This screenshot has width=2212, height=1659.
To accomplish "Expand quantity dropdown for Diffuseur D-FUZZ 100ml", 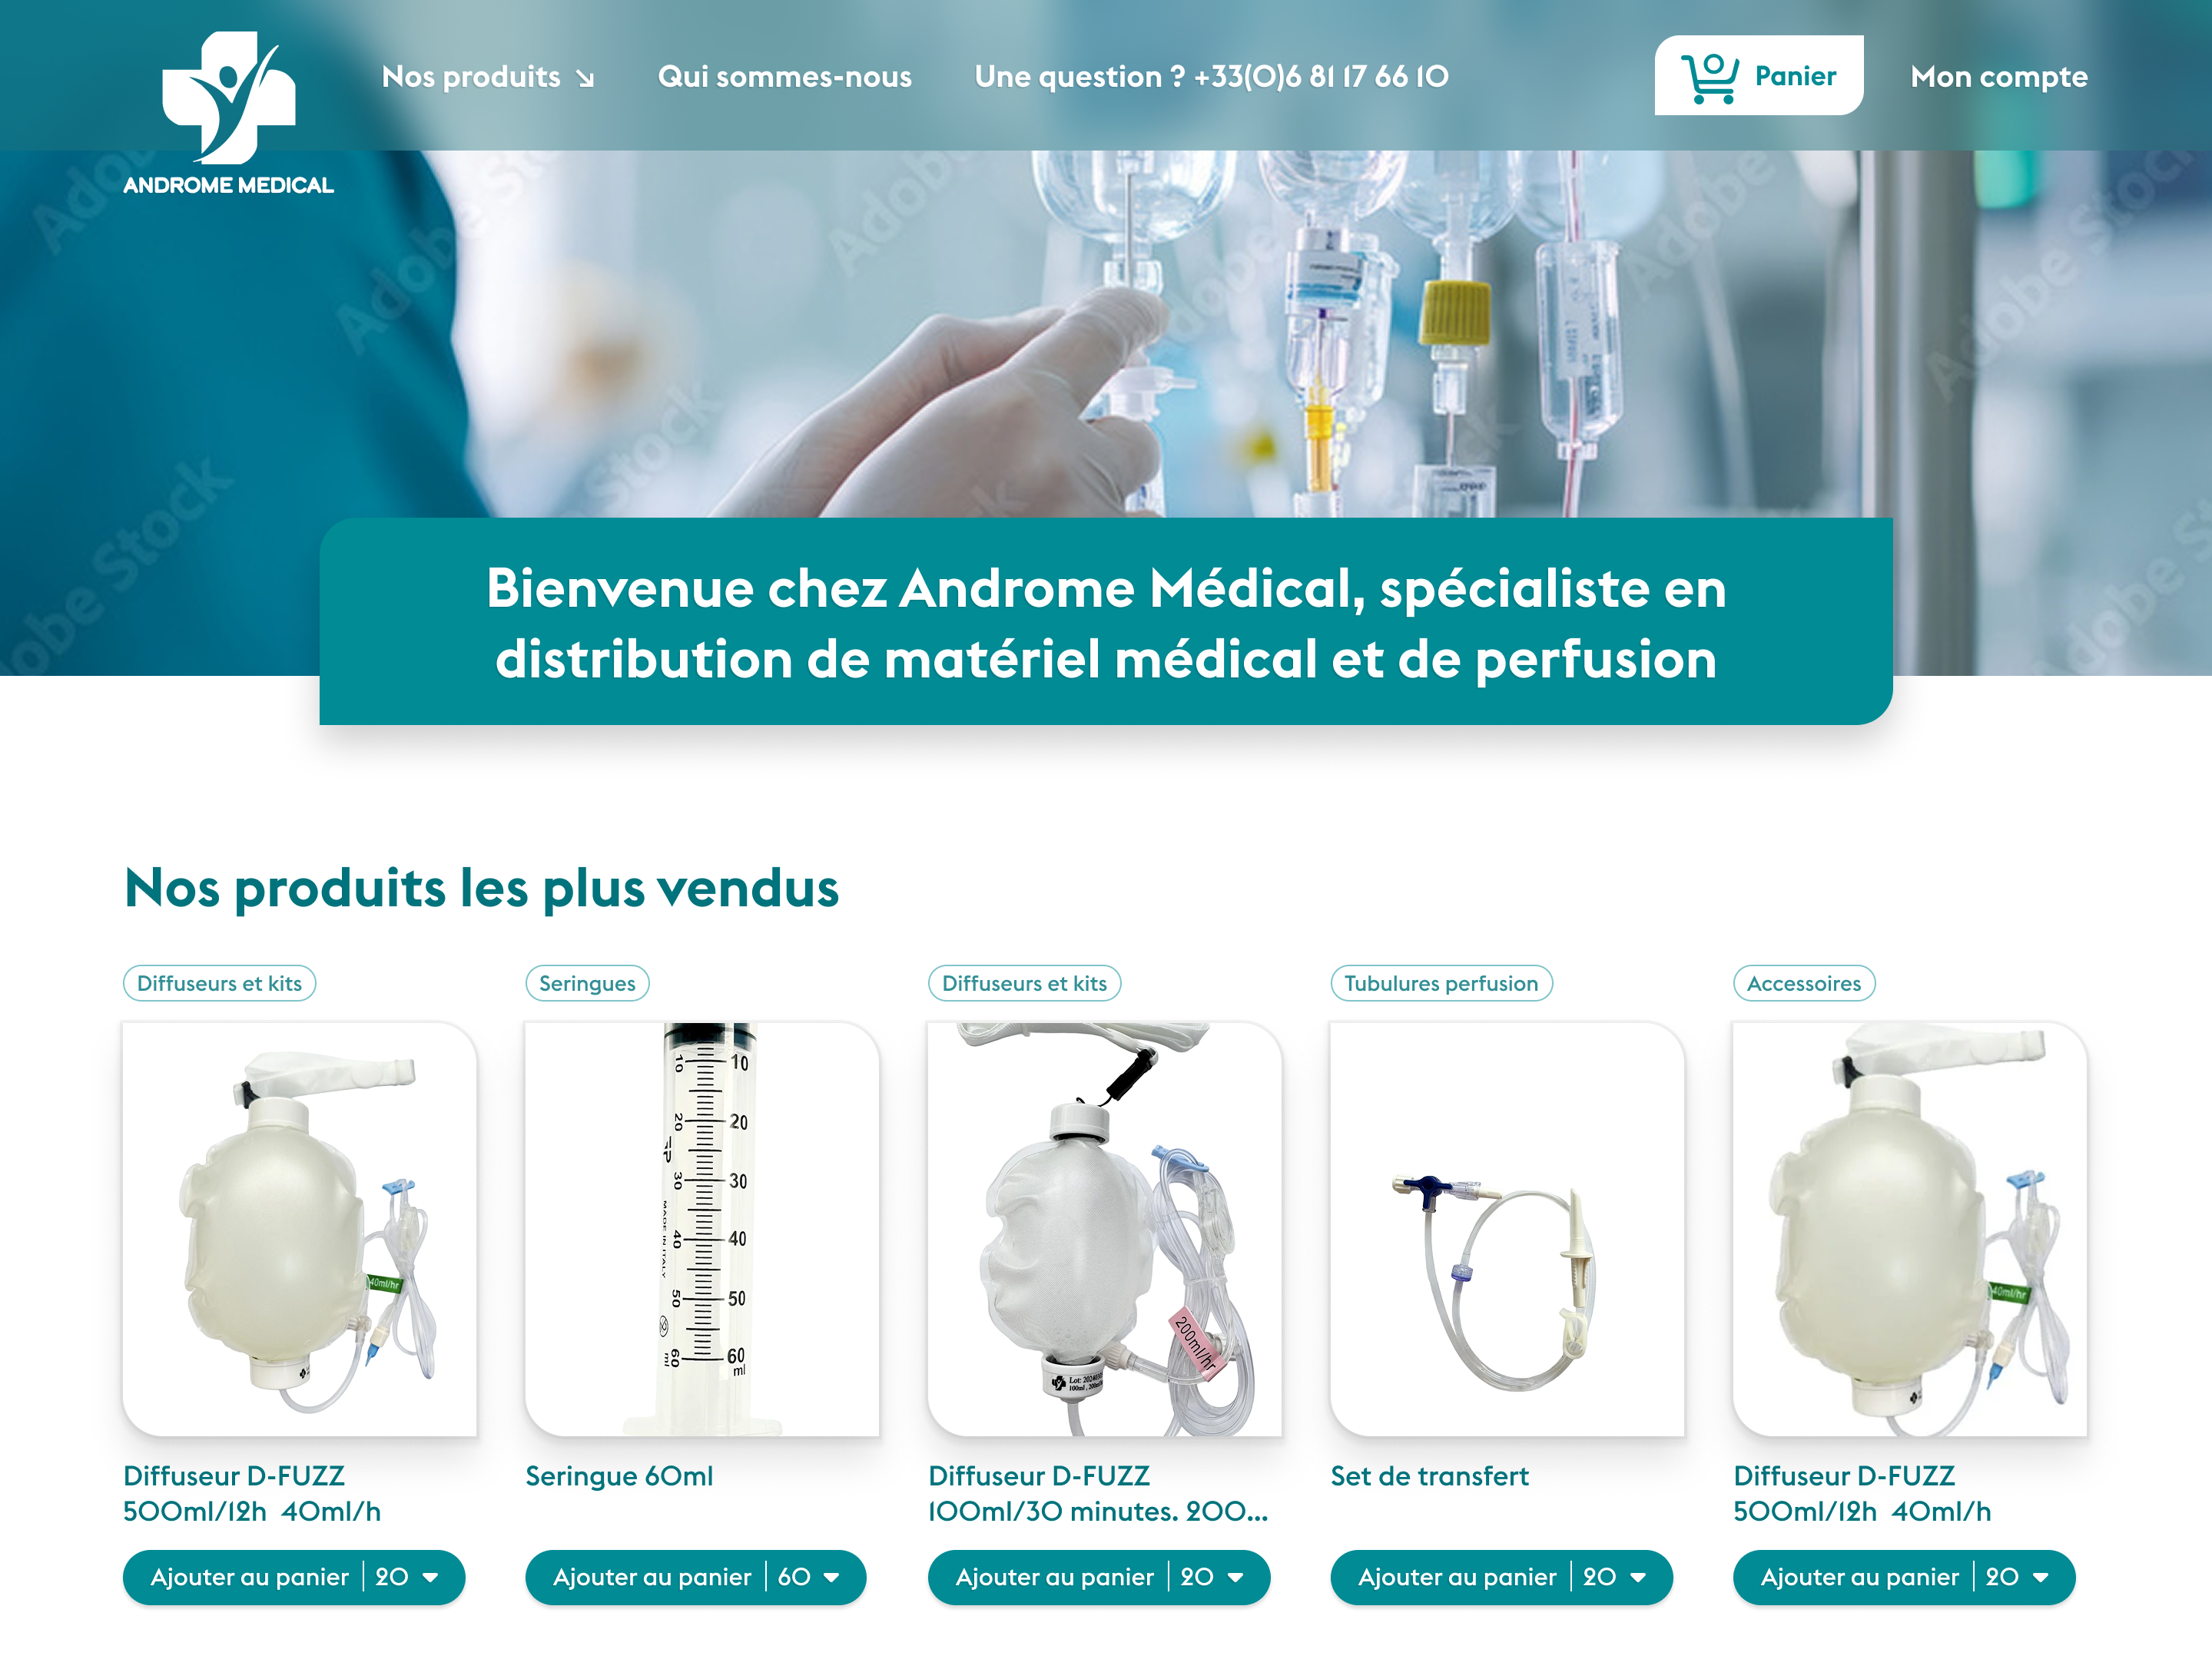I will pos(1235,1577).
